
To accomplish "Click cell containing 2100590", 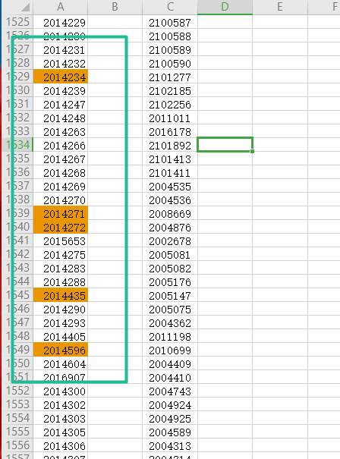I will [x=170, y=63].
